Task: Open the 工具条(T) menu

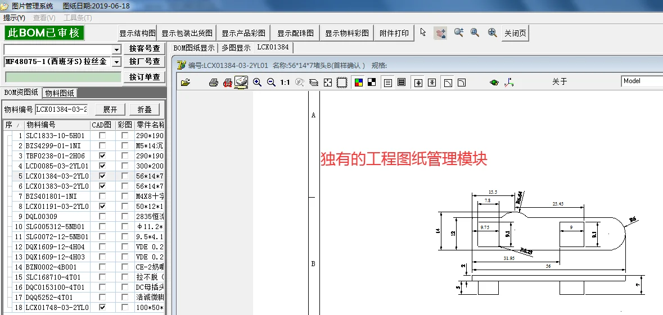Action: 78,18
